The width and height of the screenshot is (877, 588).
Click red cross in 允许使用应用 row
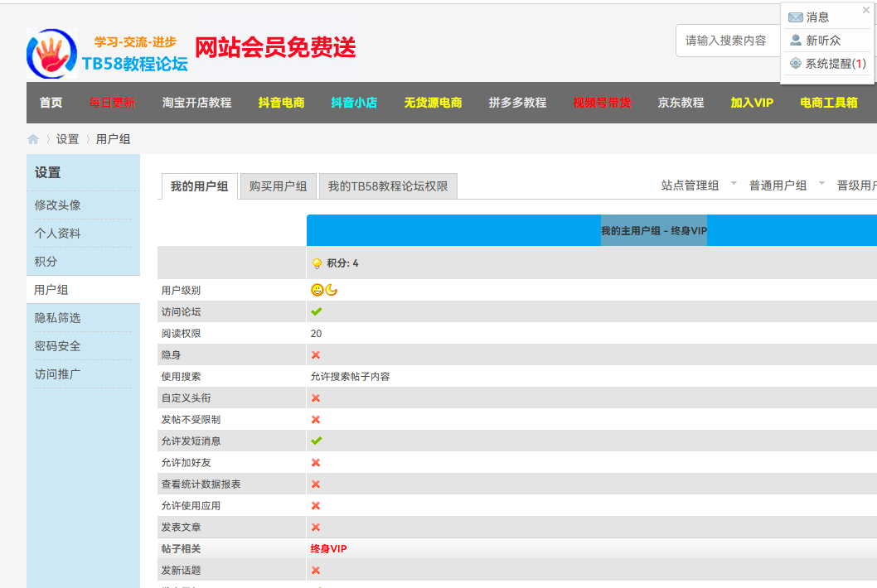[x=316, y=505]
